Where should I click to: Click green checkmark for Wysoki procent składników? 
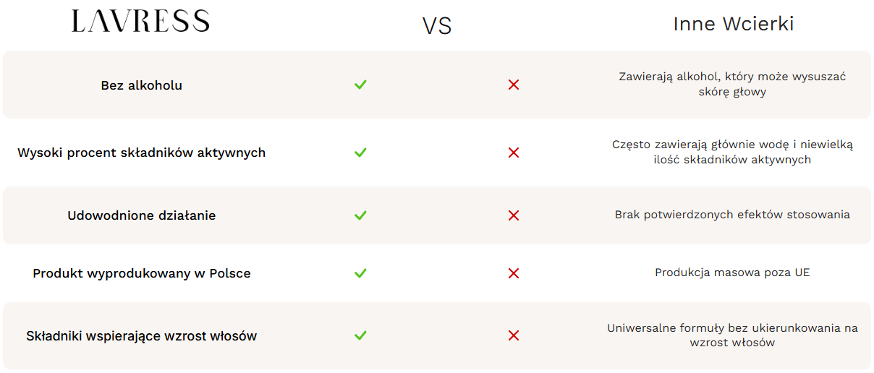pyautogui.click(x=360, y=153)
